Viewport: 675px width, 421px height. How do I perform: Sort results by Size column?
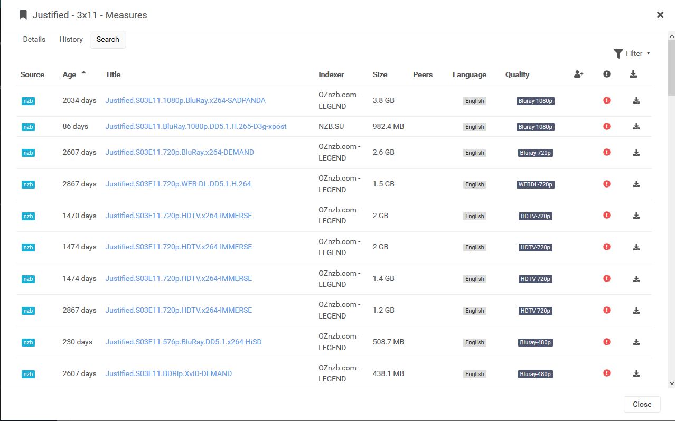pyautogui.click(x=380, y=74)
